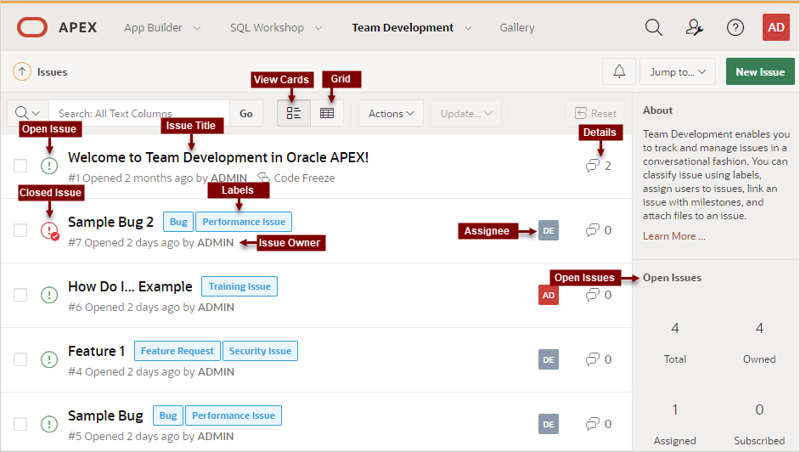The image size is (800, 452).
Task: Open the search magnifier in top bar
Action: coord(654,27)
